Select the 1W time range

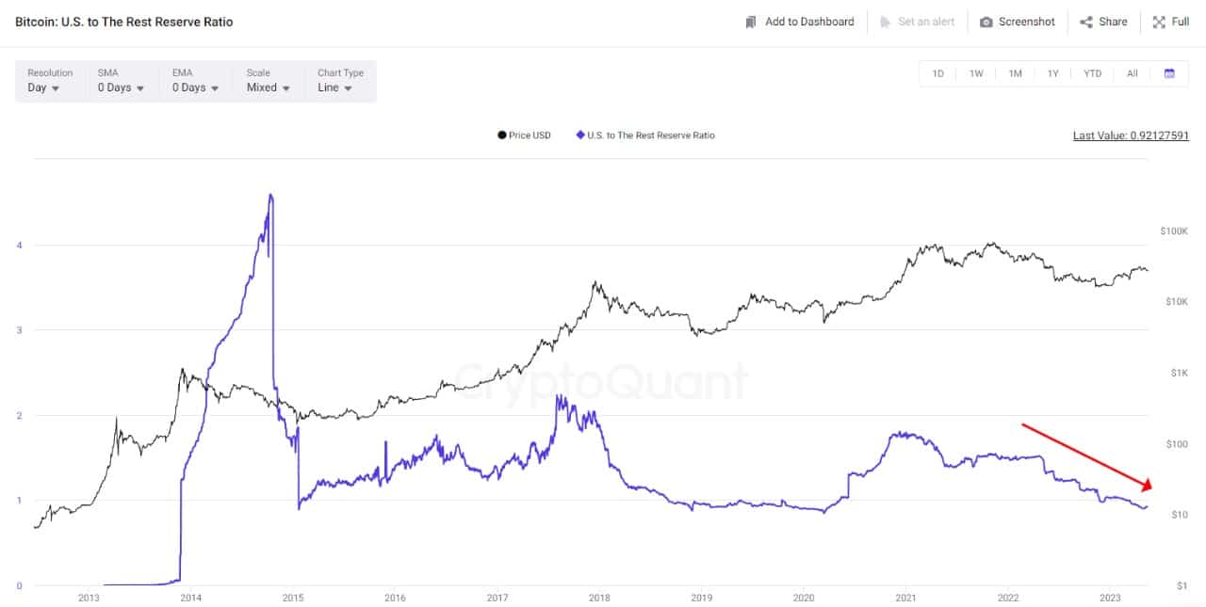point(976,73)
